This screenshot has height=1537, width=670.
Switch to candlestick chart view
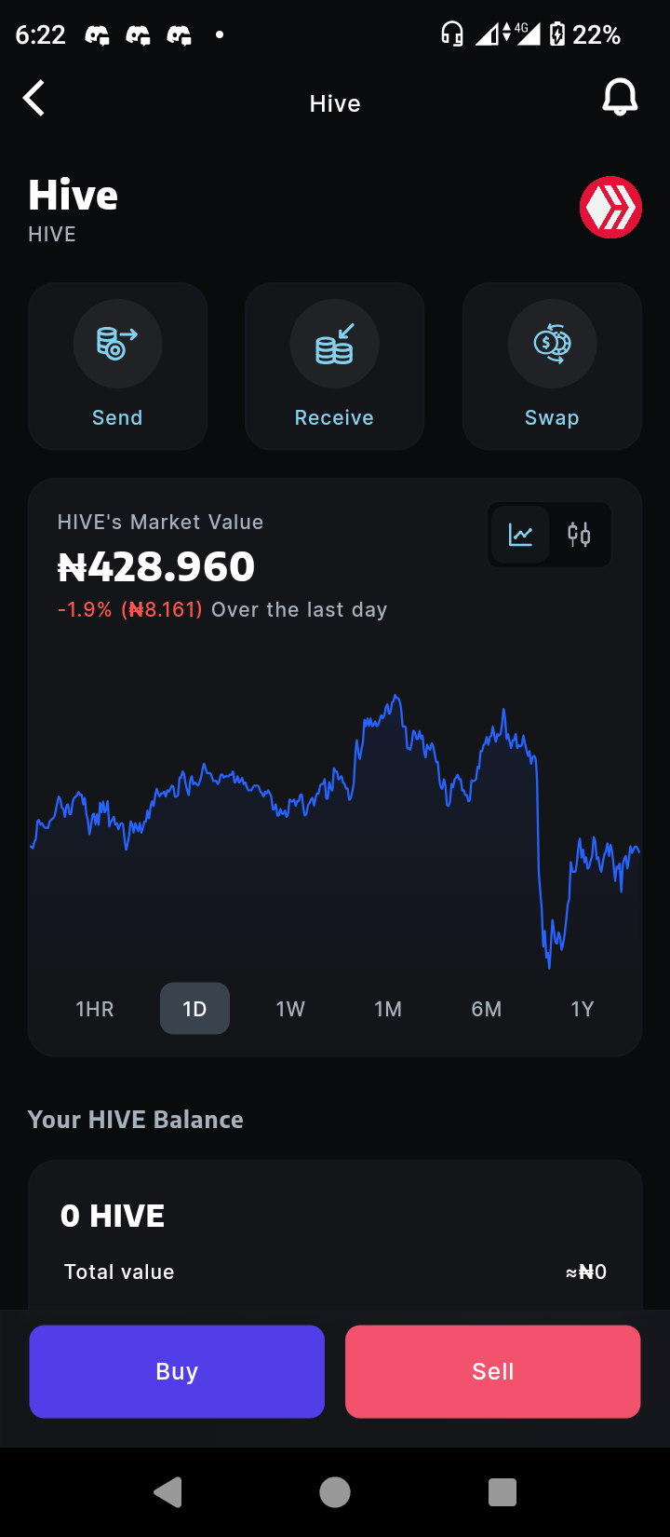[579, 535]
